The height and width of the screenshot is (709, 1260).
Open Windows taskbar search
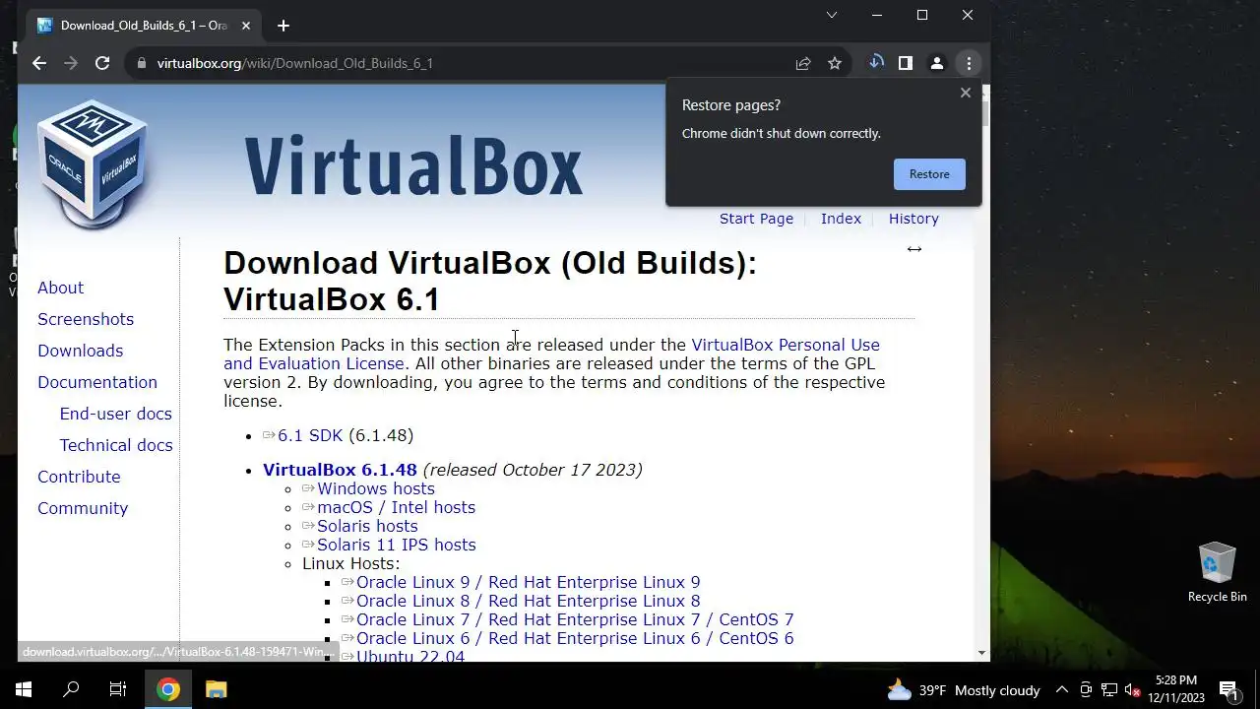pos(71,689)
